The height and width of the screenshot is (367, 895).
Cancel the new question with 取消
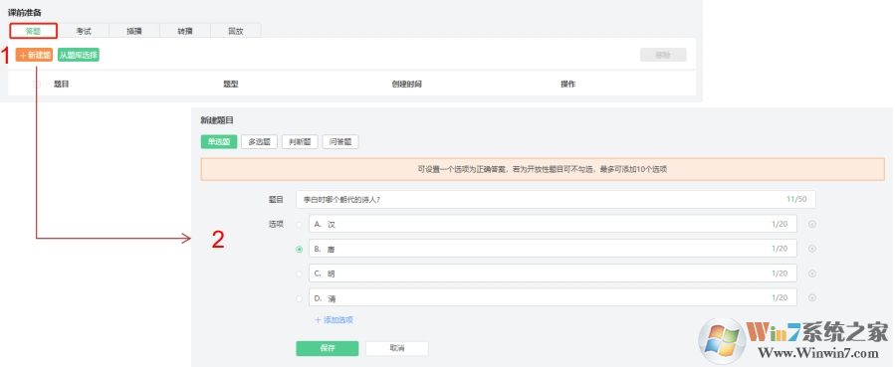(x=396, y=348)
